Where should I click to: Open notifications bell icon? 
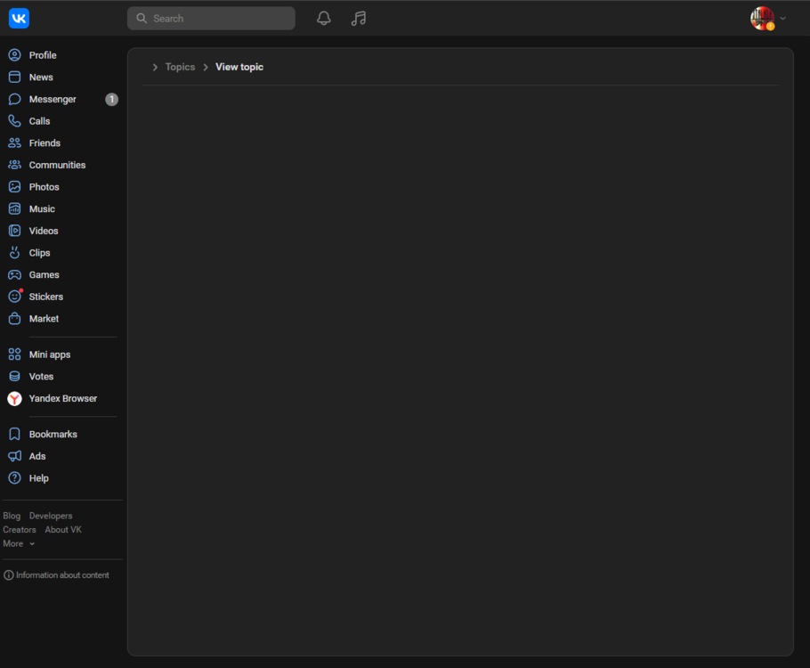pyautogui.click(x=324, y=19)
